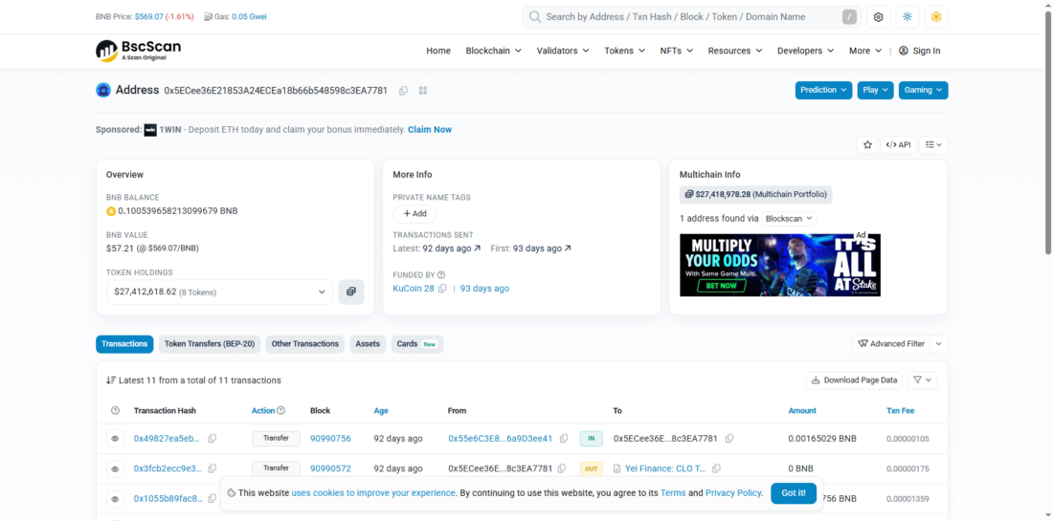Click the Stake advertisement banner
This screenshot has height=521, width=1053.
779,265
